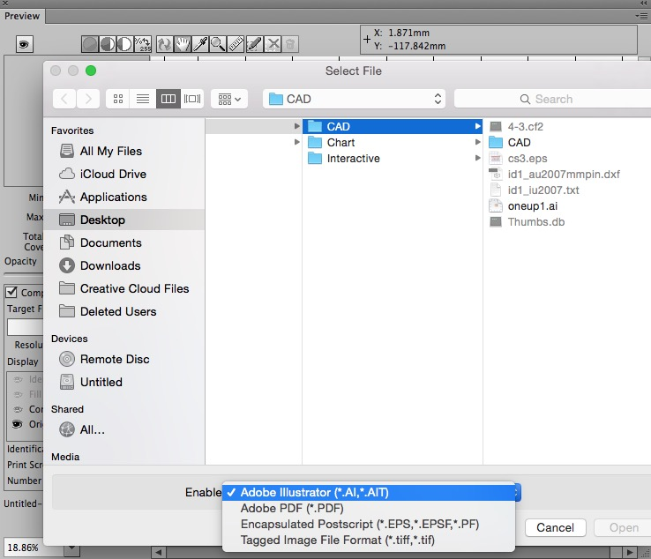Open the item arrangement dropdown
Image resolution: width=651 pixels, height=559 pixels.
point(228,99)
